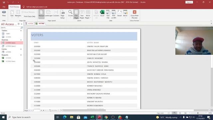The width and height of the screenshot is (213, 120).
Task: Select Portrait page orientation
Action: pyautogui.click(x=41, y=14)
